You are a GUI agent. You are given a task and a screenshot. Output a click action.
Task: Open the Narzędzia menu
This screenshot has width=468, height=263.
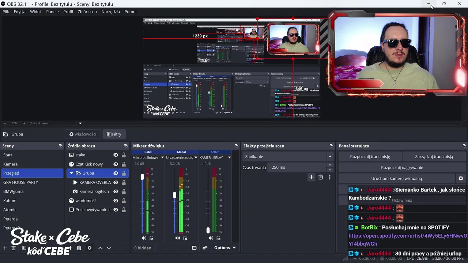click(110, 12)
